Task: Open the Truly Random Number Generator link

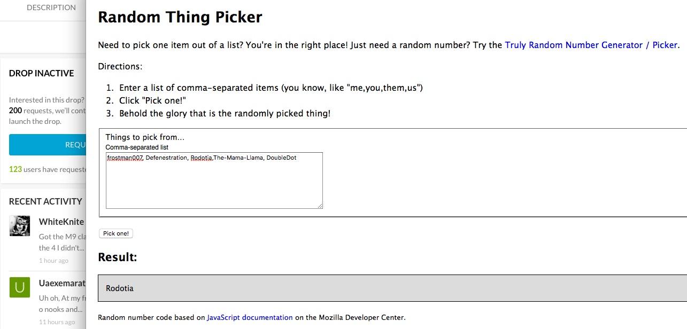Action: pos(591,45)
